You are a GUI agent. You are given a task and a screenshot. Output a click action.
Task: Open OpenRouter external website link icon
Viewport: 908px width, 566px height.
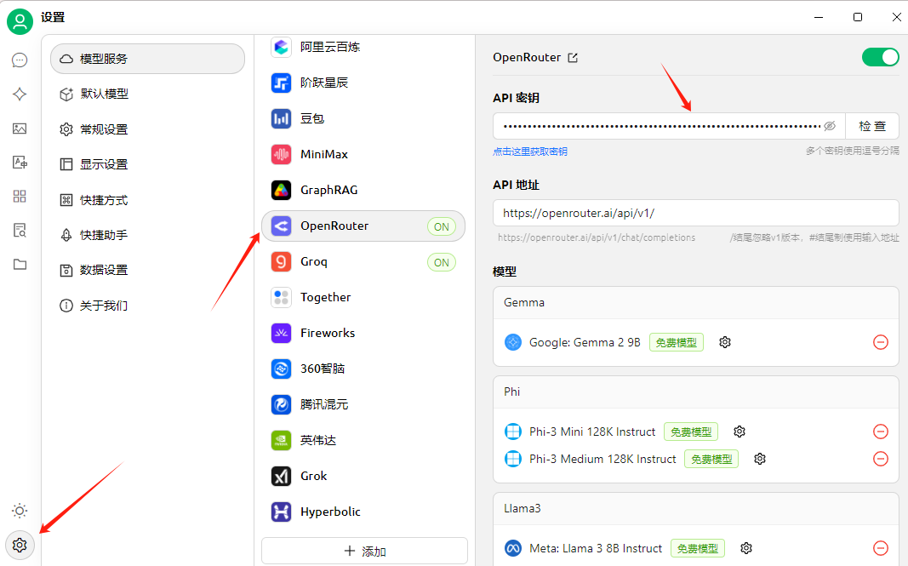[573, 57]
